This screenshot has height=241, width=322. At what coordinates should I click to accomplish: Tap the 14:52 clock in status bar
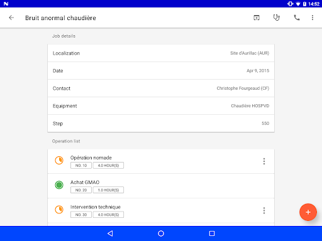click(314, 4)
